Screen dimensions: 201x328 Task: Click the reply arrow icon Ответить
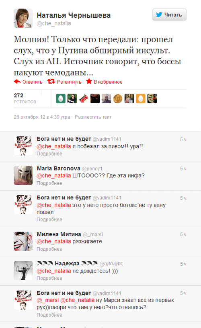[18, 82]
